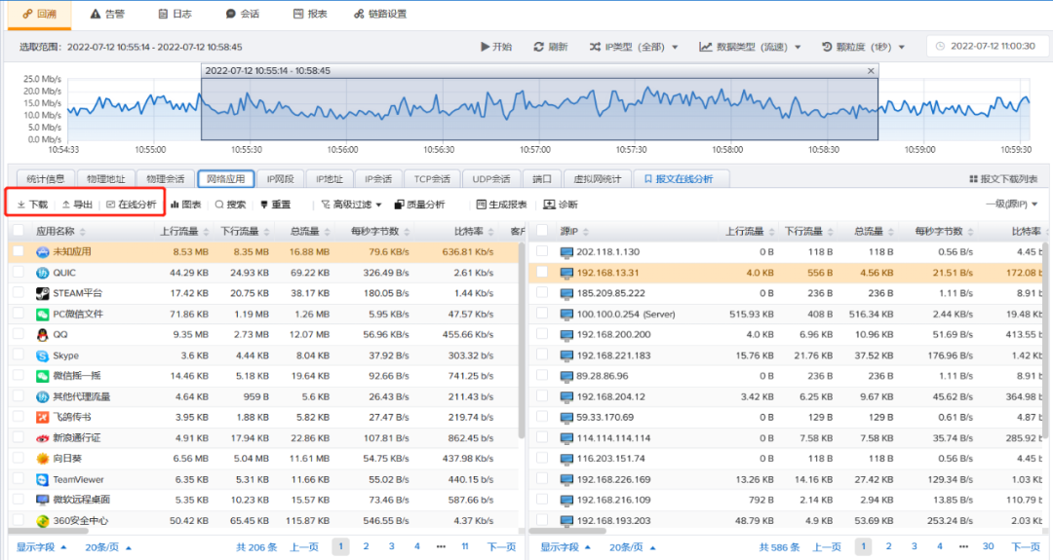Select the 物理地址 tab

[106, 179]
